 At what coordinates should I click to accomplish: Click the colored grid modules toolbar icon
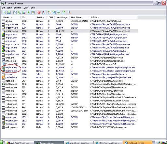click(x=24, y=12)
